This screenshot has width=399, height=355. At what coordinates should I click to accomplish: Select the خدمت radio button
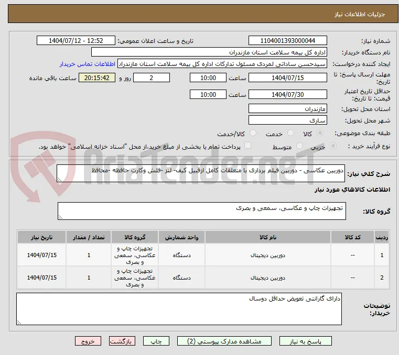pos(290,133)
